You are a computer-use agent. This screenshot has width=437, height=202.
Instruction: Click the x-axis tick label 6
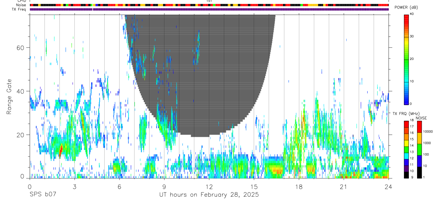[x=119, y=187]
